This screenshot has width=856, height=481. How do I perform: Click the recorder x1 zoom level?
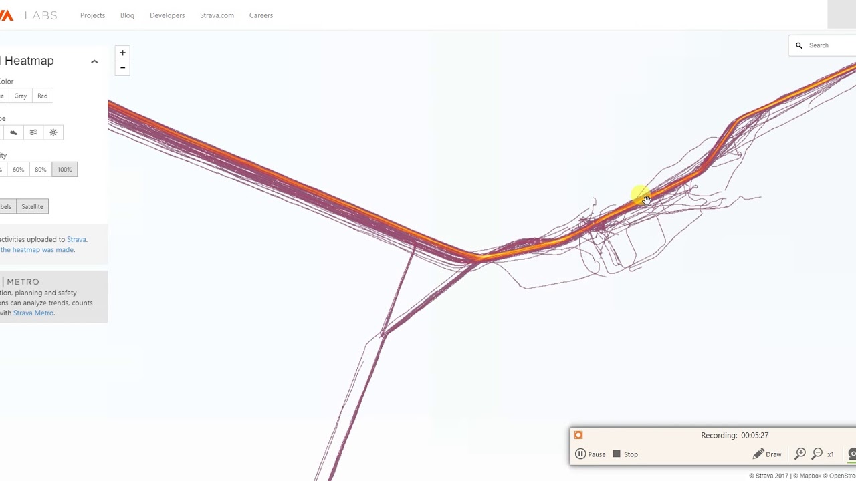pos(831,455)
